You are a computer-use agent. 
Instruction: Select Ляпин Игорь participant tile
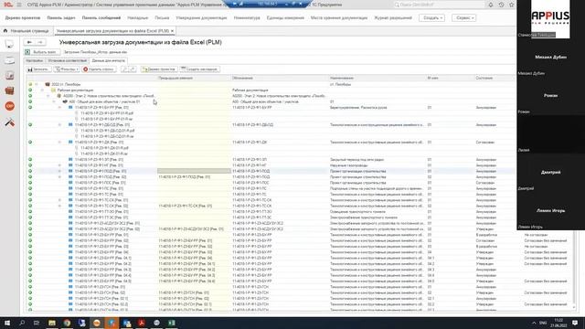[550, 211]
